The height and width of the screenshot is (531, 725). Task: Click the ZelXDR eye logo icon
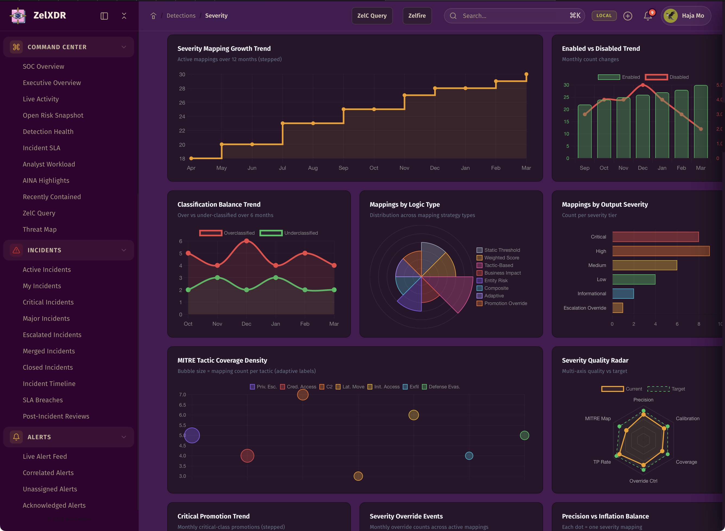point(18,15)
